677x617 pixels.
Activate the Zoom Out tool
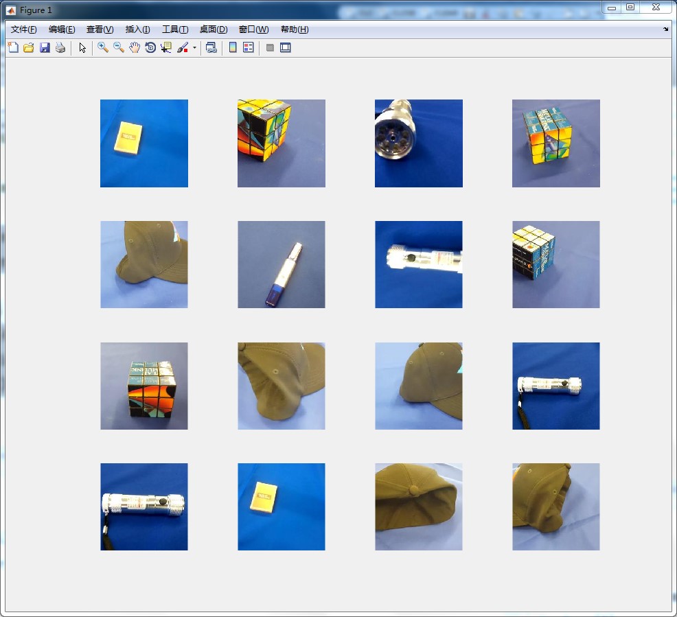pyautogui.click(x=119, y=47)
